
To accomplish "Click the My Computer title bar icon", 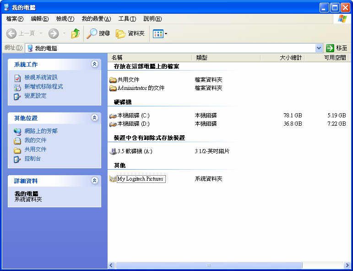I will (6, 7).
